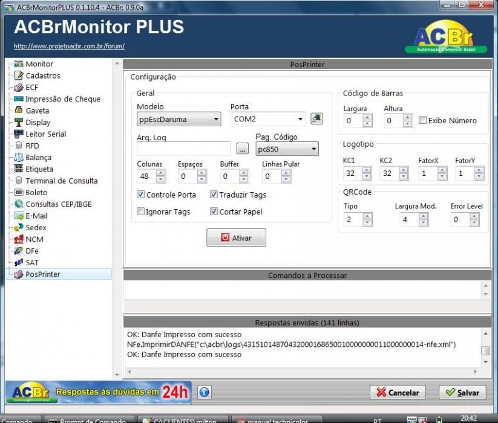Screen dimensions: 498x423
Task: Click the Ativar button
Action: 237,237
